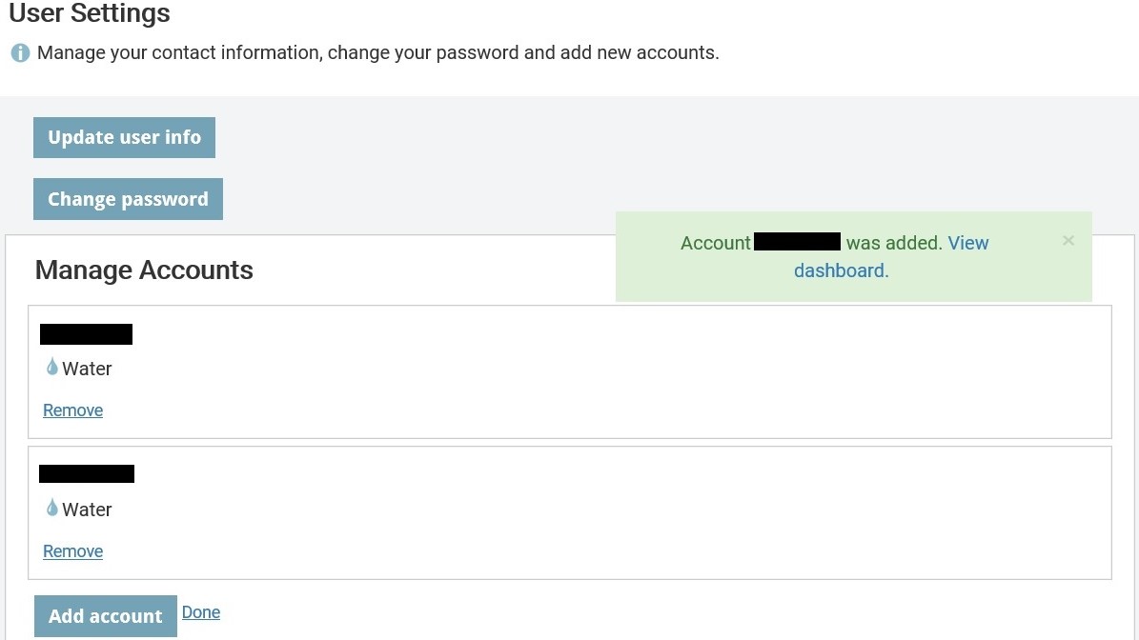Remove the first Water account

pos(72,410)
